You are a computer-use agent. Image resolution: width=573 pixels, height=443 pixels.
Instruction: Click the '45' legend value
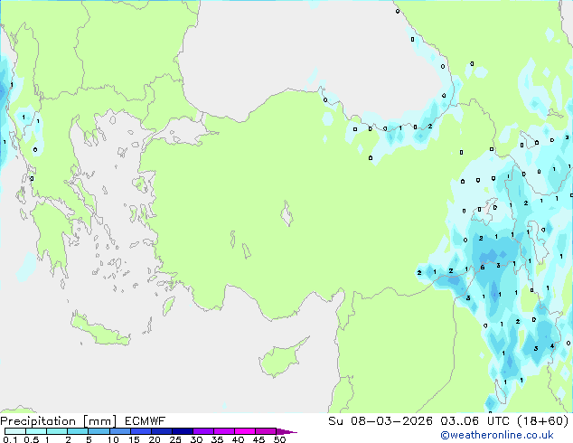pyautogui.click(x=258, y=439)
